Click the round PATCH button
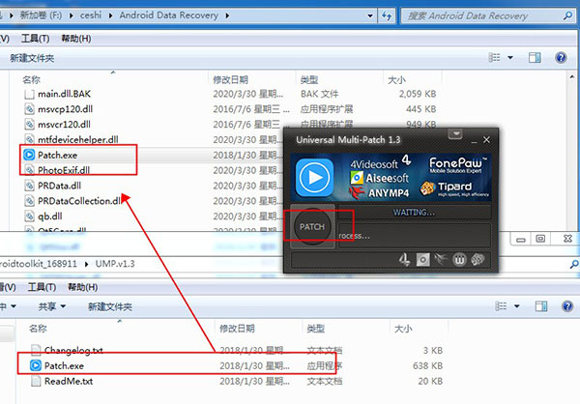 pyautogui.click(x=312, y=226)
